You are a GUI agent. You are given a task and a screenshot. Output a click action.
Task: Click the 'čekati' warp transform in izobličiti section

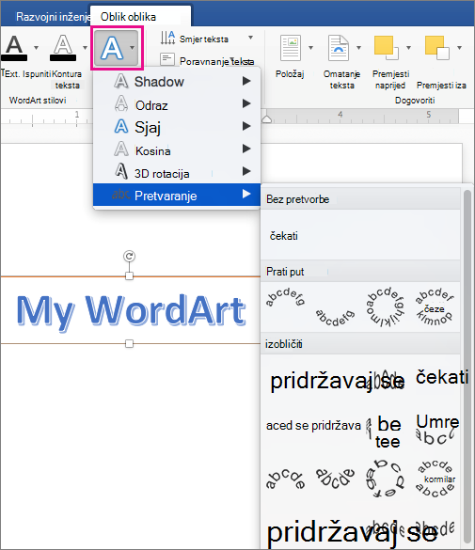point(442,378)
